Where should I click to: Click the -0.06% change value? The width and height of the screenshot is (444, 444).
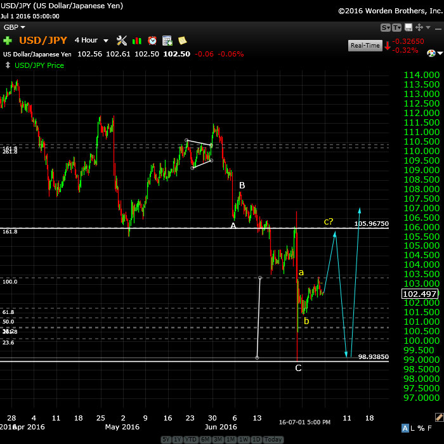(231, 54)
